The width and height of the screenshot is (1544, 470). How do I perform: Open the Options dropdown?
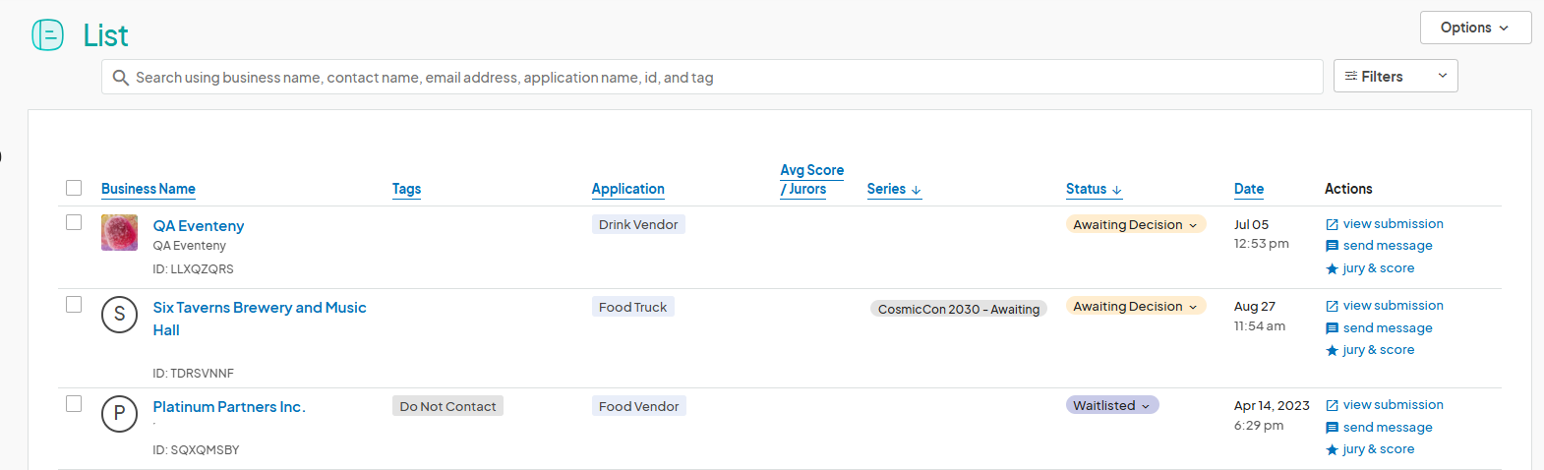pyautogui.click(x=1475, y=28)
